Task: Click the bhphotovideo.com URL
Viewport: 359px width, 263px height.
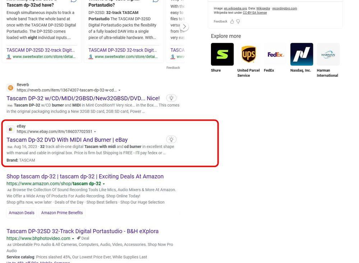Action: pos(38,238)
